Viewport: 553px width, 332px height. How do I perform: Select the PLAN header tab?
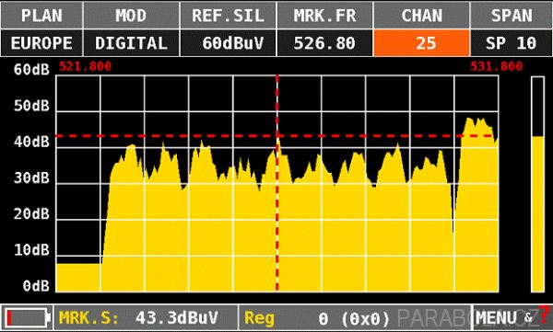click(41, 16)
